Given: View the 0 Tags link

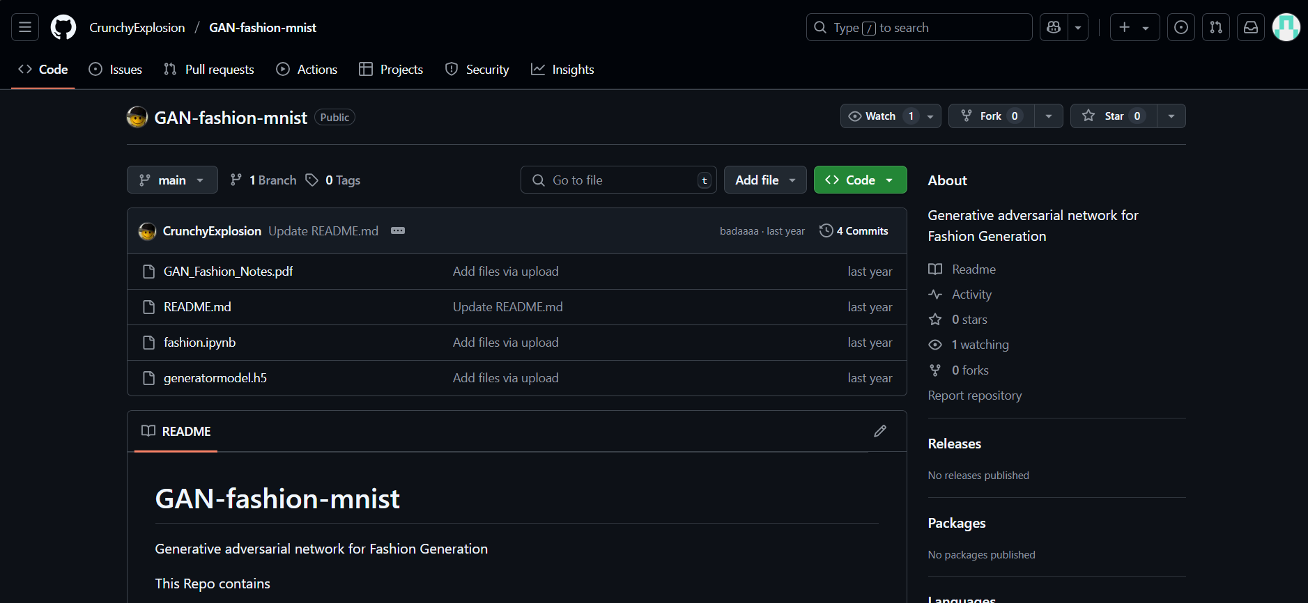Looking at the screenshot, I should 333,180.
